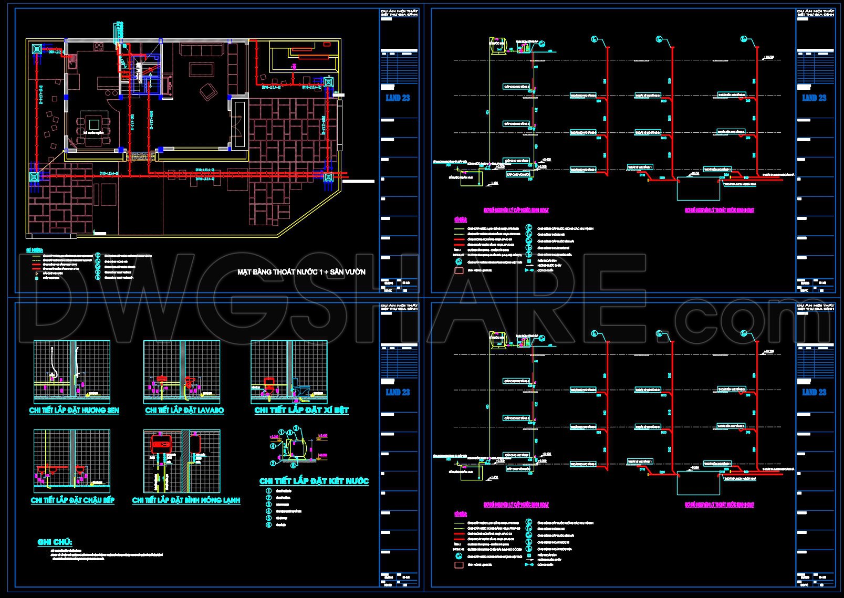Click the GHI CHÚ: notes heading
The height and width of the screenshot is (598, 844).
55,542
